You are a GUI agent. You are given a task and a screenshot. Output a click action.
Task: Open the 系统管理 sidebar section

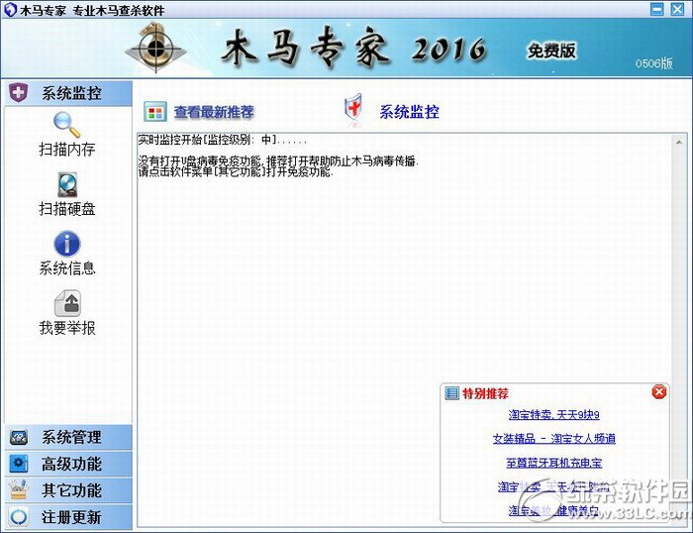(x=68, y=438)
